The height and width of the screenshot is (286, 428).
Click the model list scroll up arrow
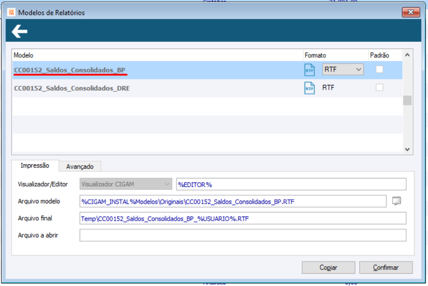pos(407,55)
